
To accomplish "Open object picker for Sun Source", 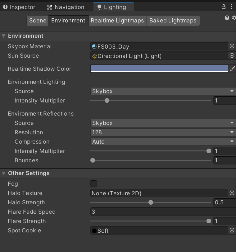I will coord(232,56).
